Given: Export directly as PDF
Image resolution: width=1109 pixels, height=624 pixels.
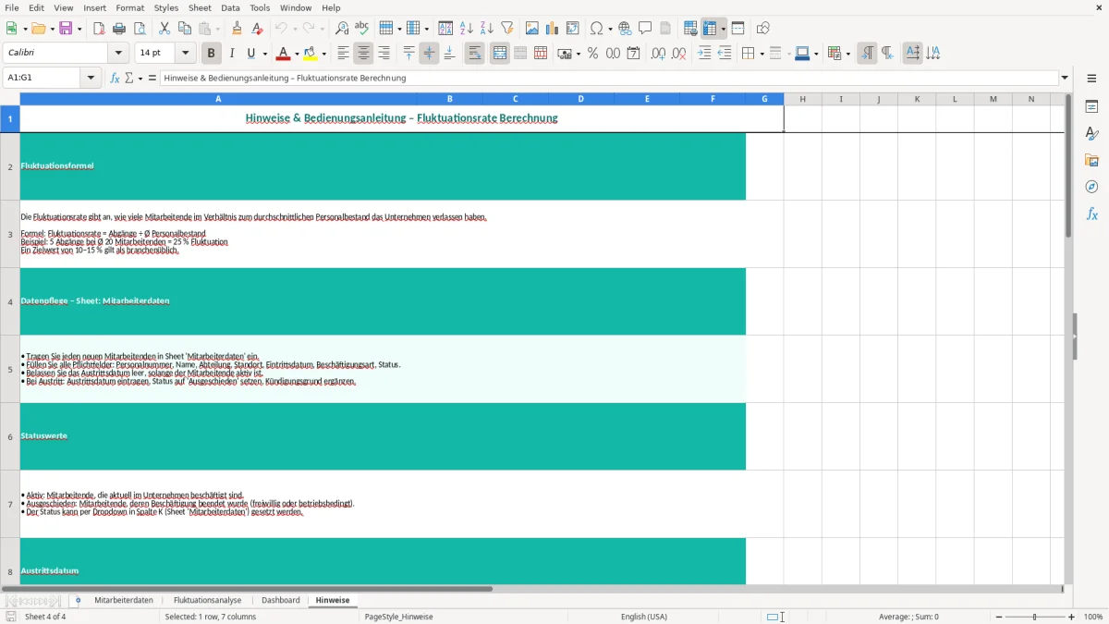Looking at the screenshot, I should click(x=99, y=29).
